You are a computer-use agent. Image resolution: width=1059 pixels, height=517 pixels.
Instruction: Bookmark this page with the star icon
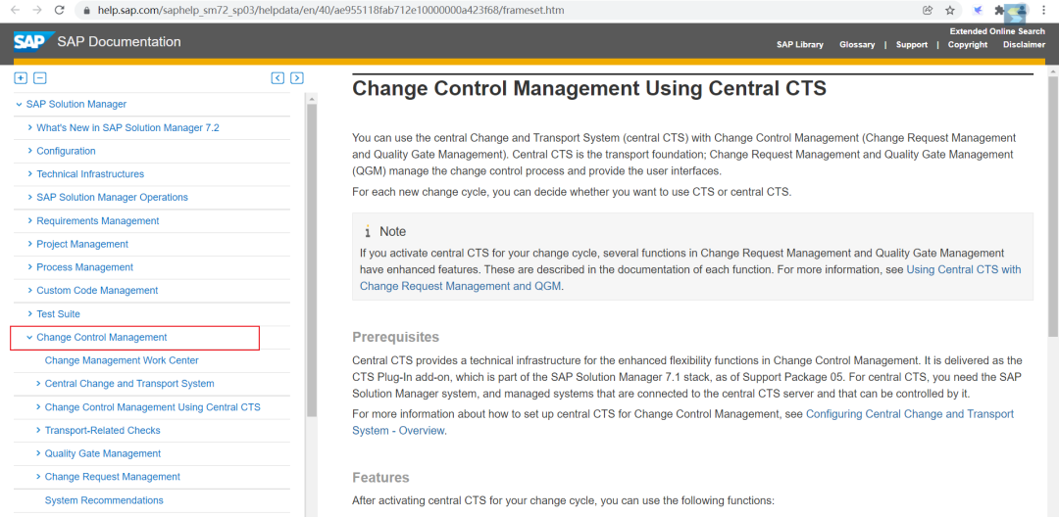coord(949,10)
